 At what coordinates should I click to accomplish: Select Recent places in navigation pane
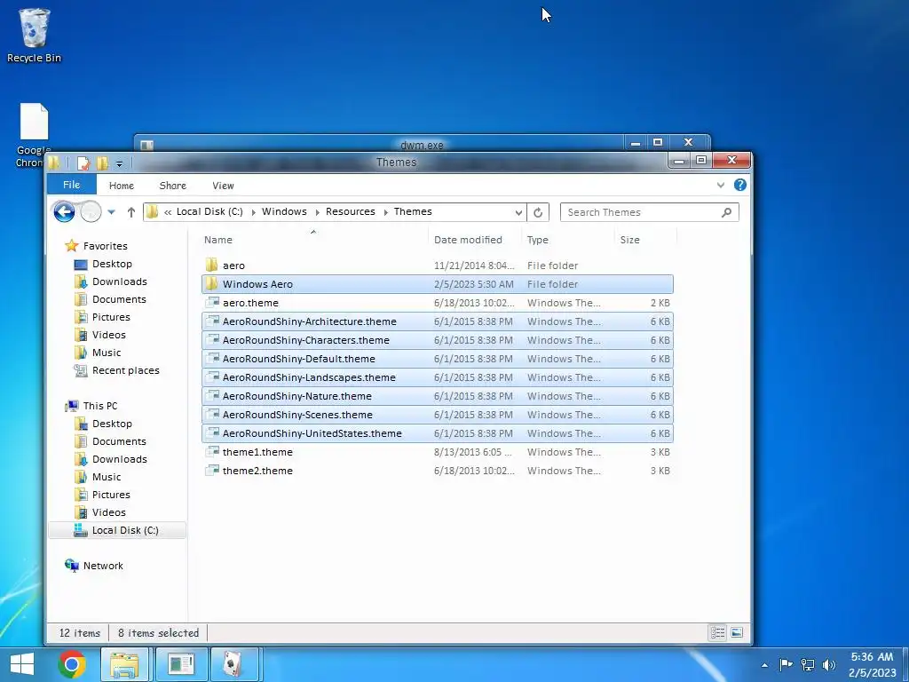pyautogui.click(x=125, y=370)
